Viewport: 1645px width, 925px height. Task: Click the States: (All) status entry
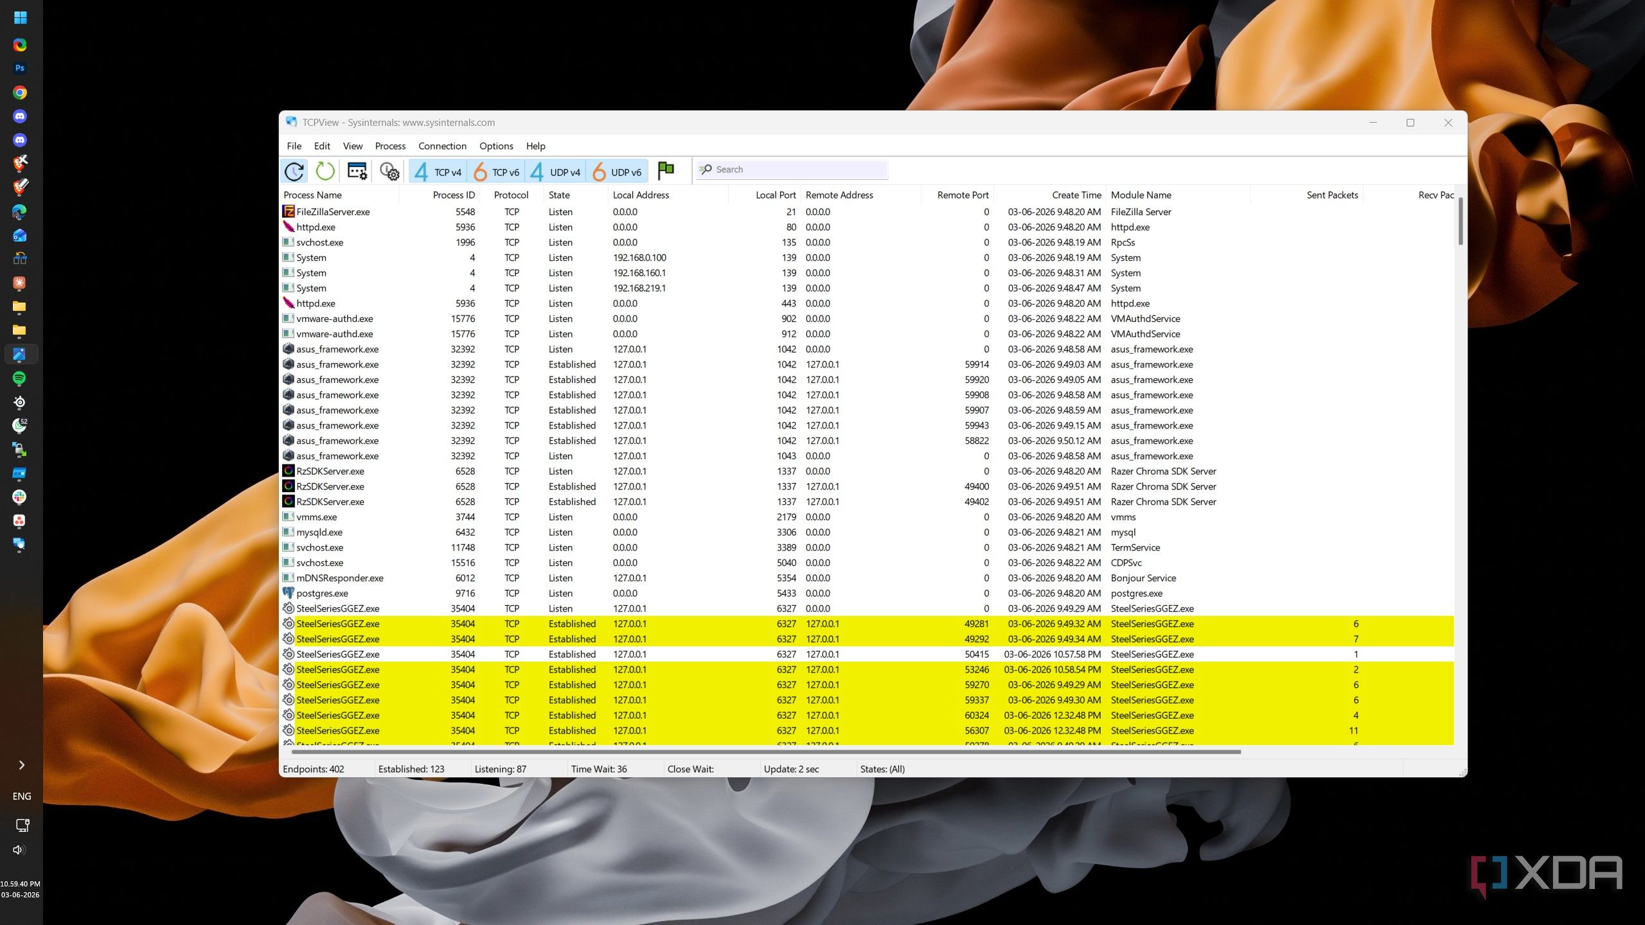(x=882, y=769)
